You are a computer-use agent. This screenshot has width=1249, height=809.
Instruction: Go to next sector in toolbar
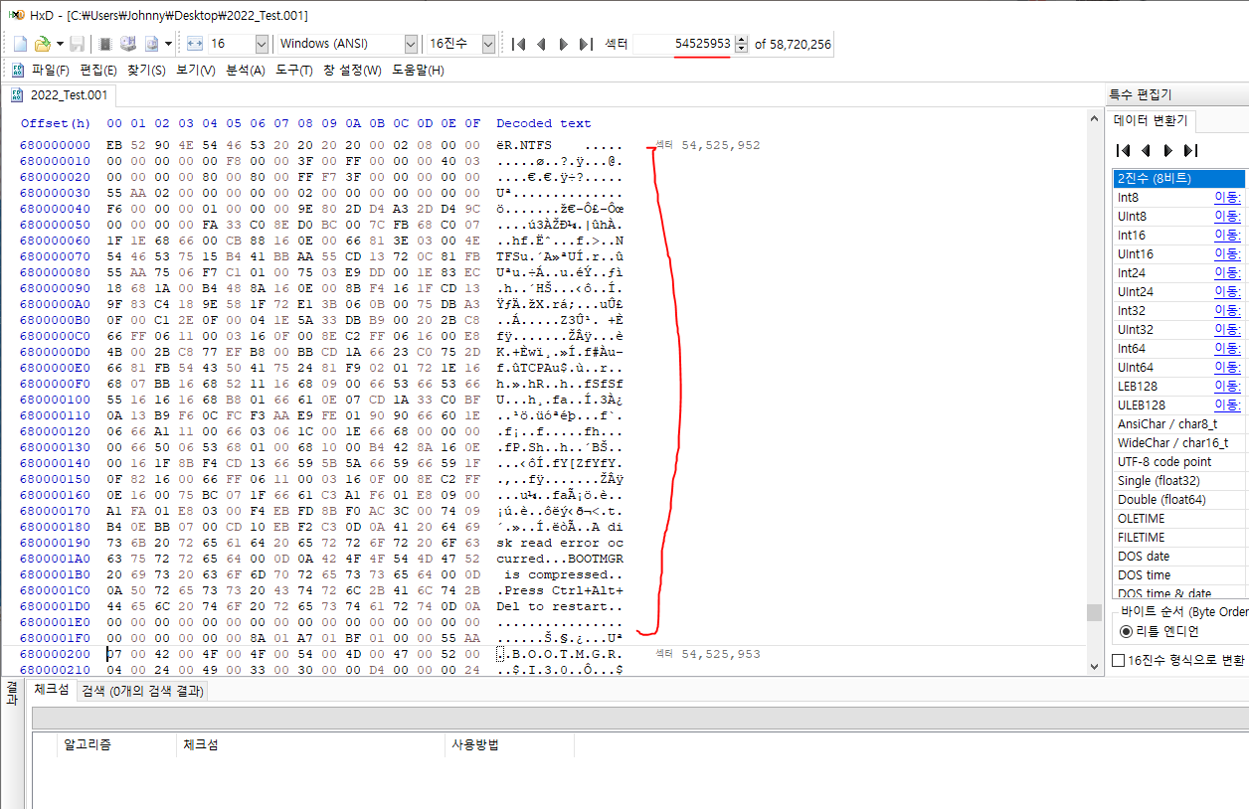coord(563,44)
